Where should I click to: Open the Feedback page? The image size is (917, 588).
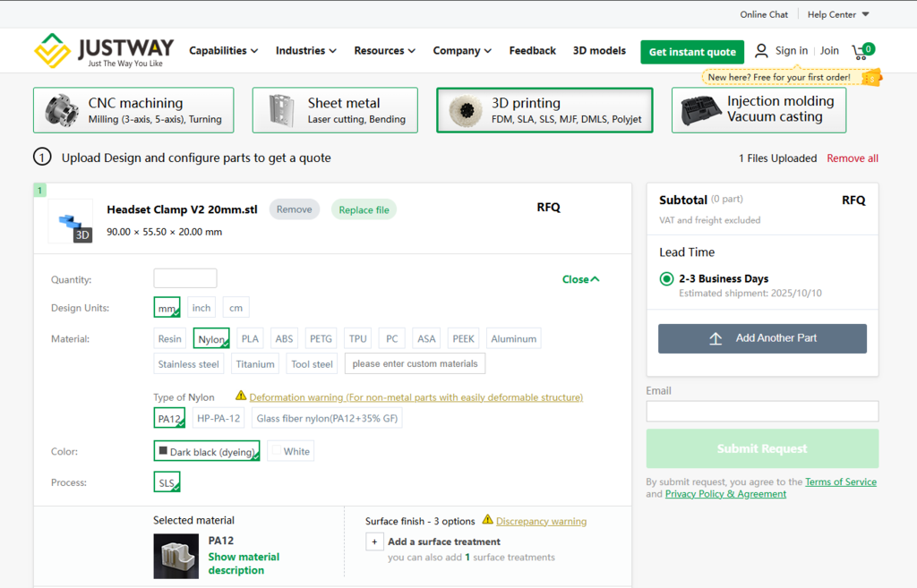pyautogui.click(x=532, y=51)
